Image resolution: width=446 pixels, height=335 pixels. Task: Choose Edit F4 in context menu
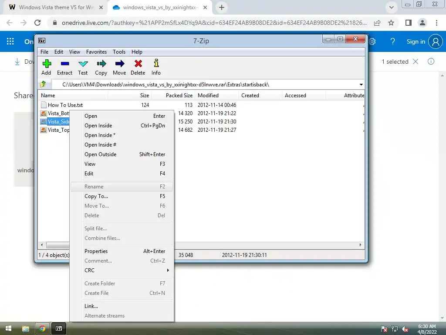tap(122, 174)
